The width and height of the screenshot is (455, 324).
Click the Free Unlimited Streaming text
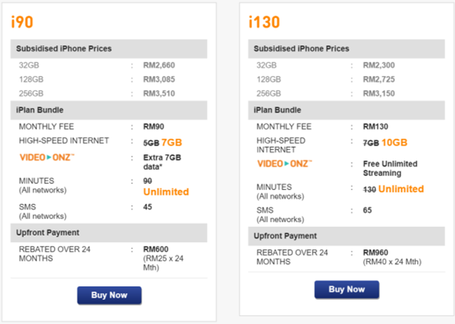[390, 168]
